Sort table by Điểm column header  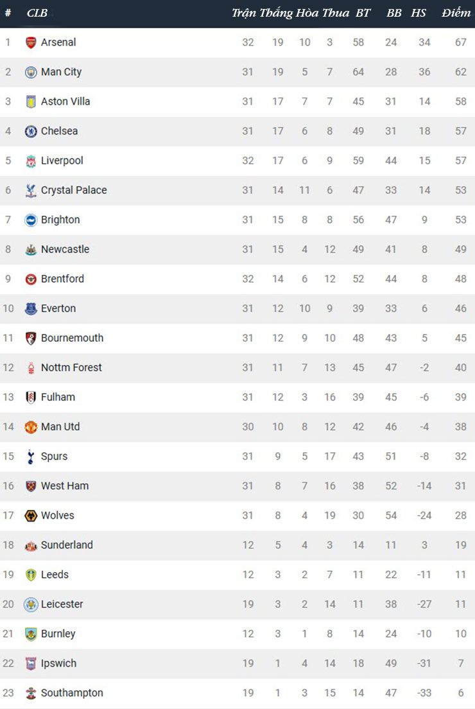click(456, 13)
